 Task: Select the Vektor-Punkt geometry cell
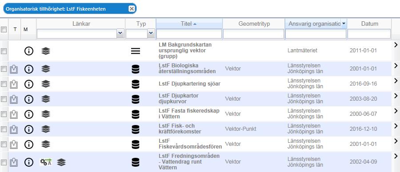pos(240,129)
